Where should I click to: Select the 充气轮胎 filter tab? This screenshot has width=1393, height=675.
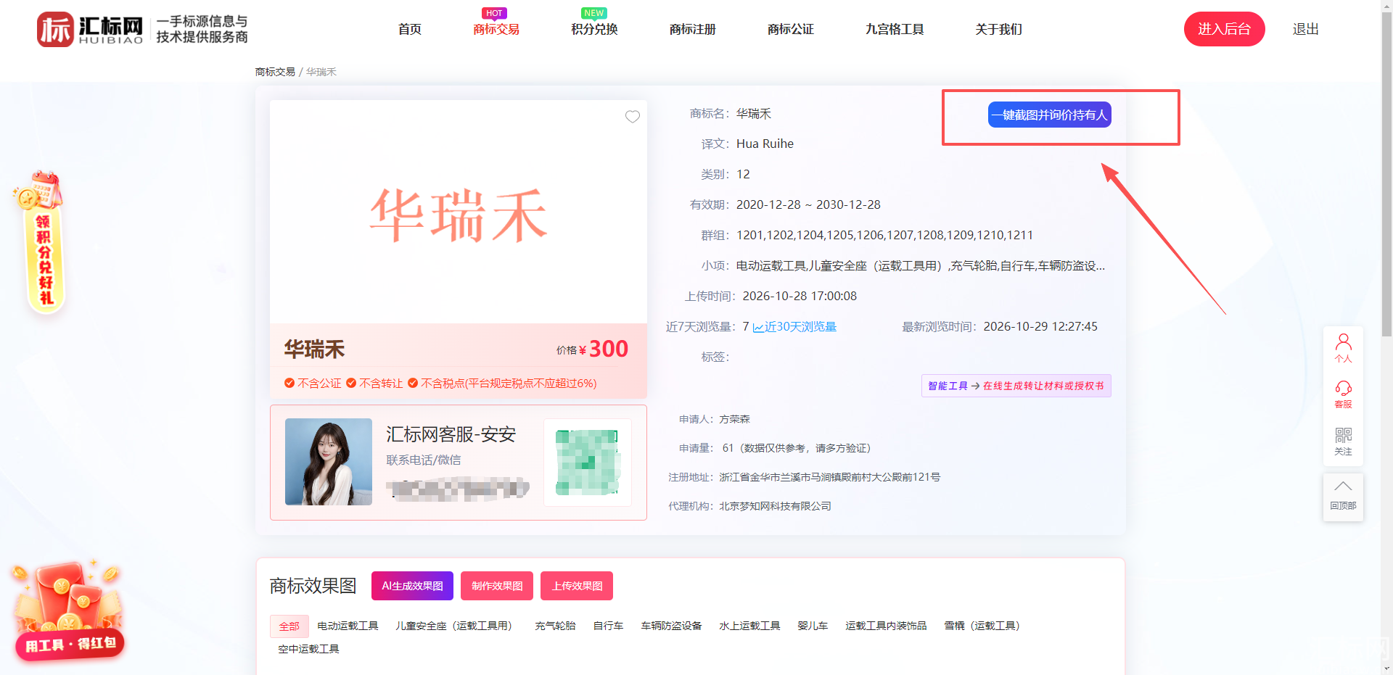click(556, 626)
